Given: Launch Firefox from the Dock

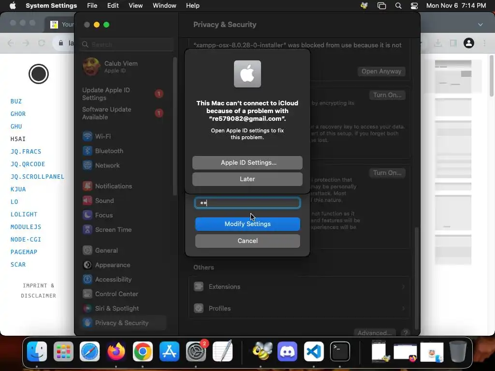Looking at the screenshot, I should pos(116,351).
